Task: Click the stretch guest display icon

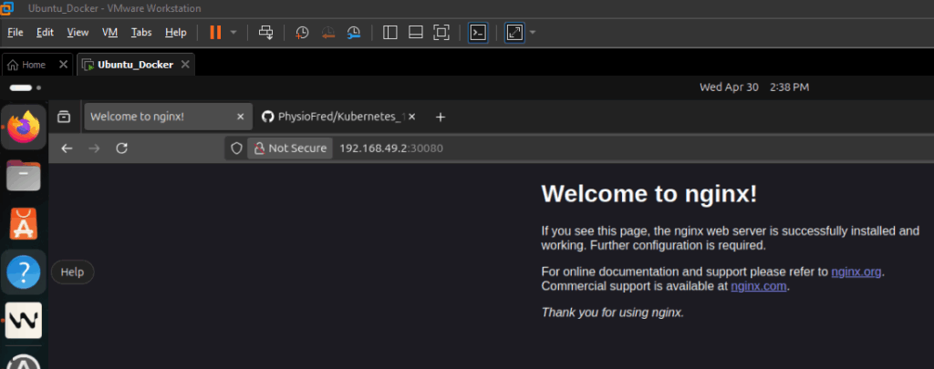Action: point(514,32)
